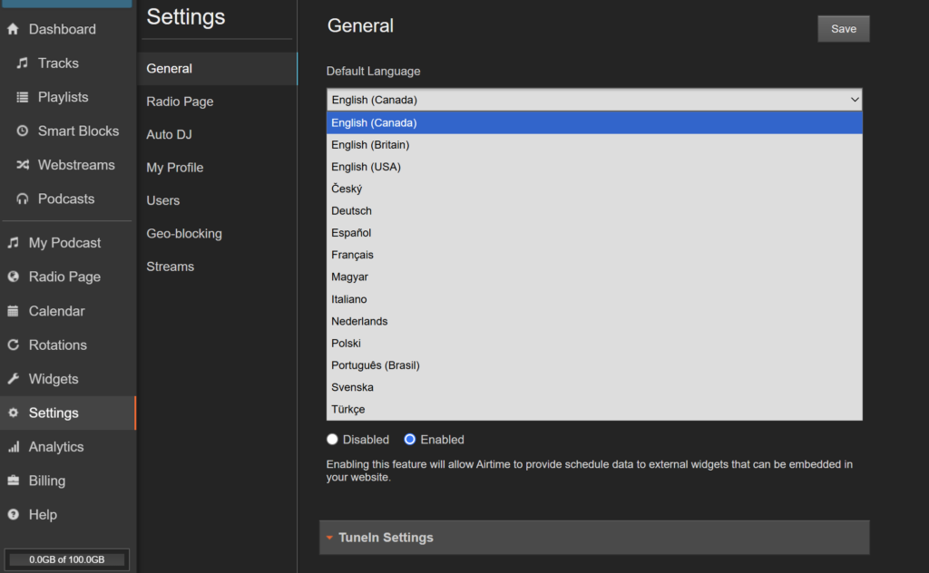Open My Podcast label in sidebar

tap(64, 243)
